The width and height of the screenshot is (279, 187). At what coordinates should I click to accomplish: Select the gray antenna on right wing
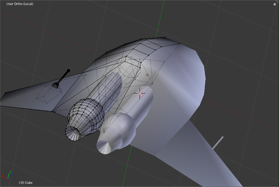(x=218, y=142)
